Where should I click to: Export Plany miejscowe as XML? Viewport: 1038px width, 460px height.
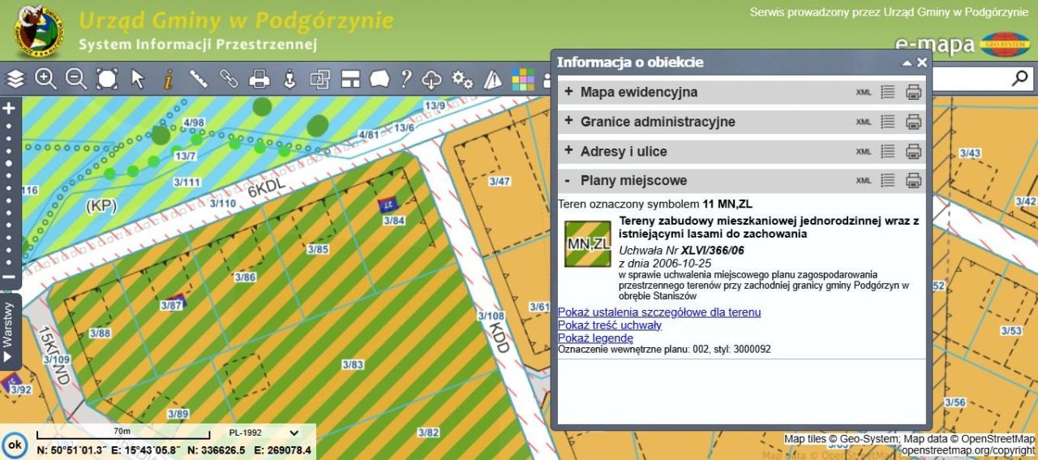[864, 180]
